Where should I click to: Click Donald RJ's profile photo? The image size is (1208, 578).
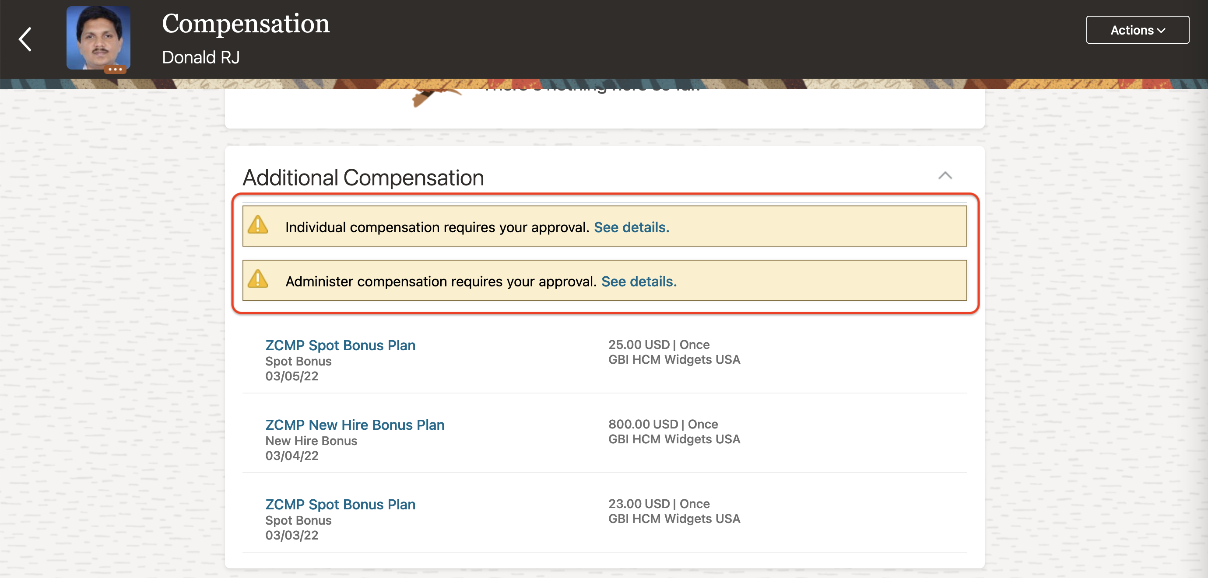coord(98,37)
